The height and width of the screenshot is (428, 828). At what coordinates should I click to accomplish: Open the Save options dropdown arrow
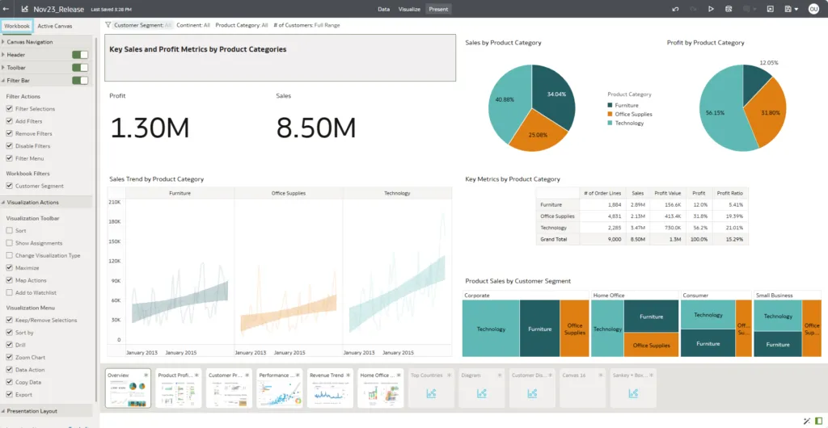pos(797,9)
